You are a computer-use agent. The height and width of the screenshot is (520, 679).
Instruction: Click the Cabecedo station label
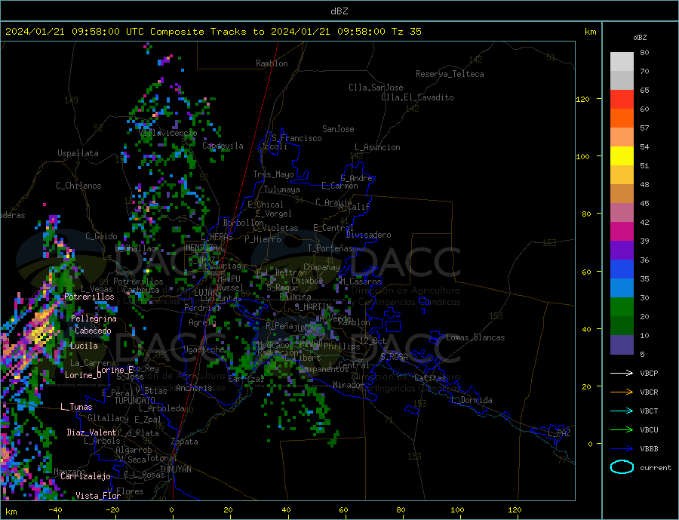[93, 331]
